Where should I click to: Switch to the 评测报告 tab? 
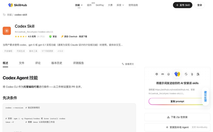pyautogui.click(x=78, y=63)
